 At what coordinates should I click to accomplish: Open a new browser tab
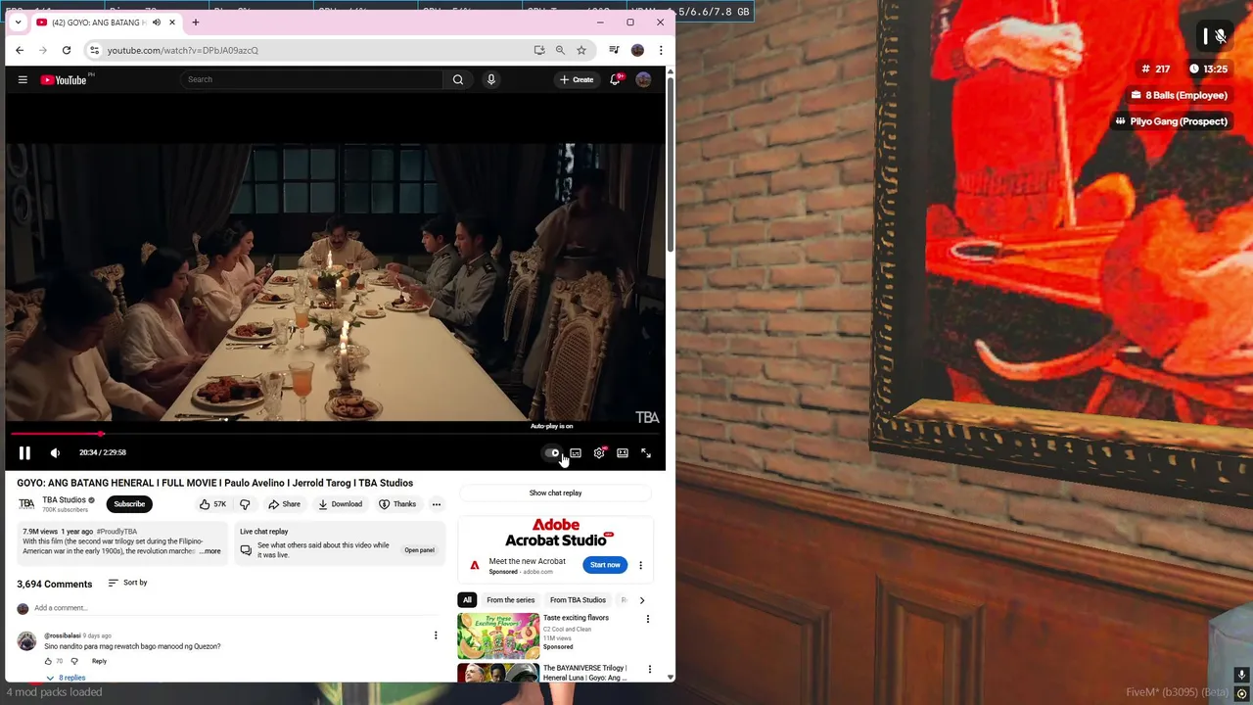tap(195, 23)
